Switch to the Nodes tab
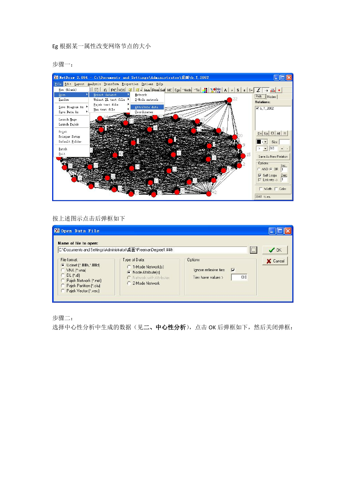This screenshot has height=489, width=346. pos(272,97)
